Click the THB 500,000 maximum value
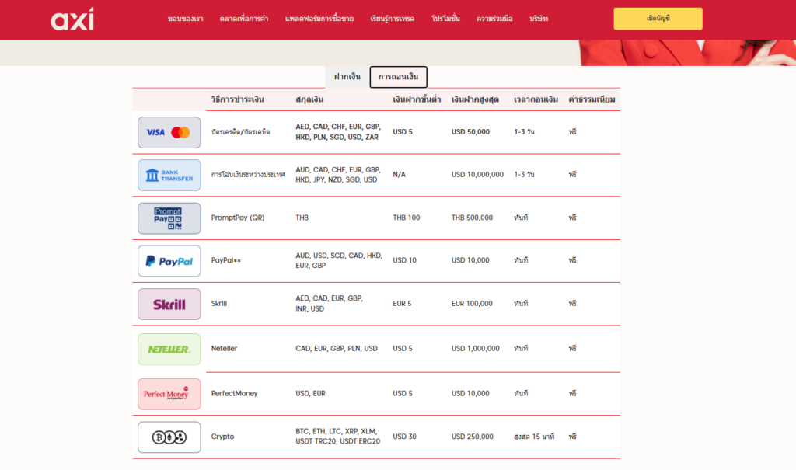 (472, 218)
